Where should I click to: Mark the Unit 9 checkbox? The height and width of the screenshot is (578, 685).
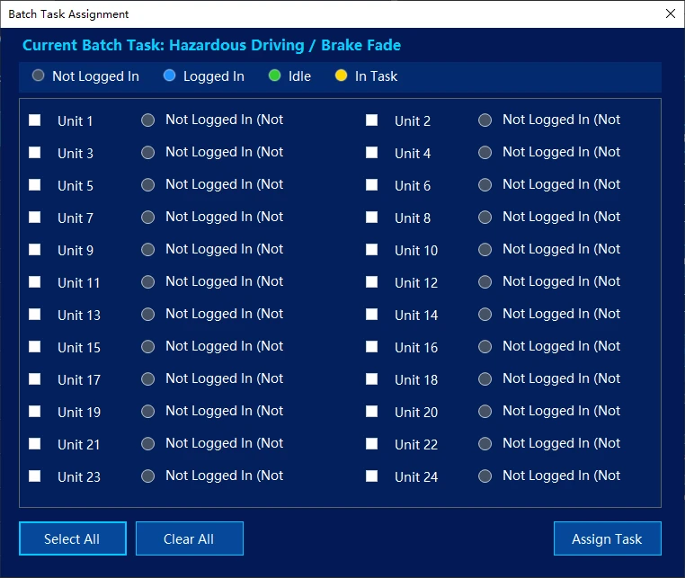34,250
